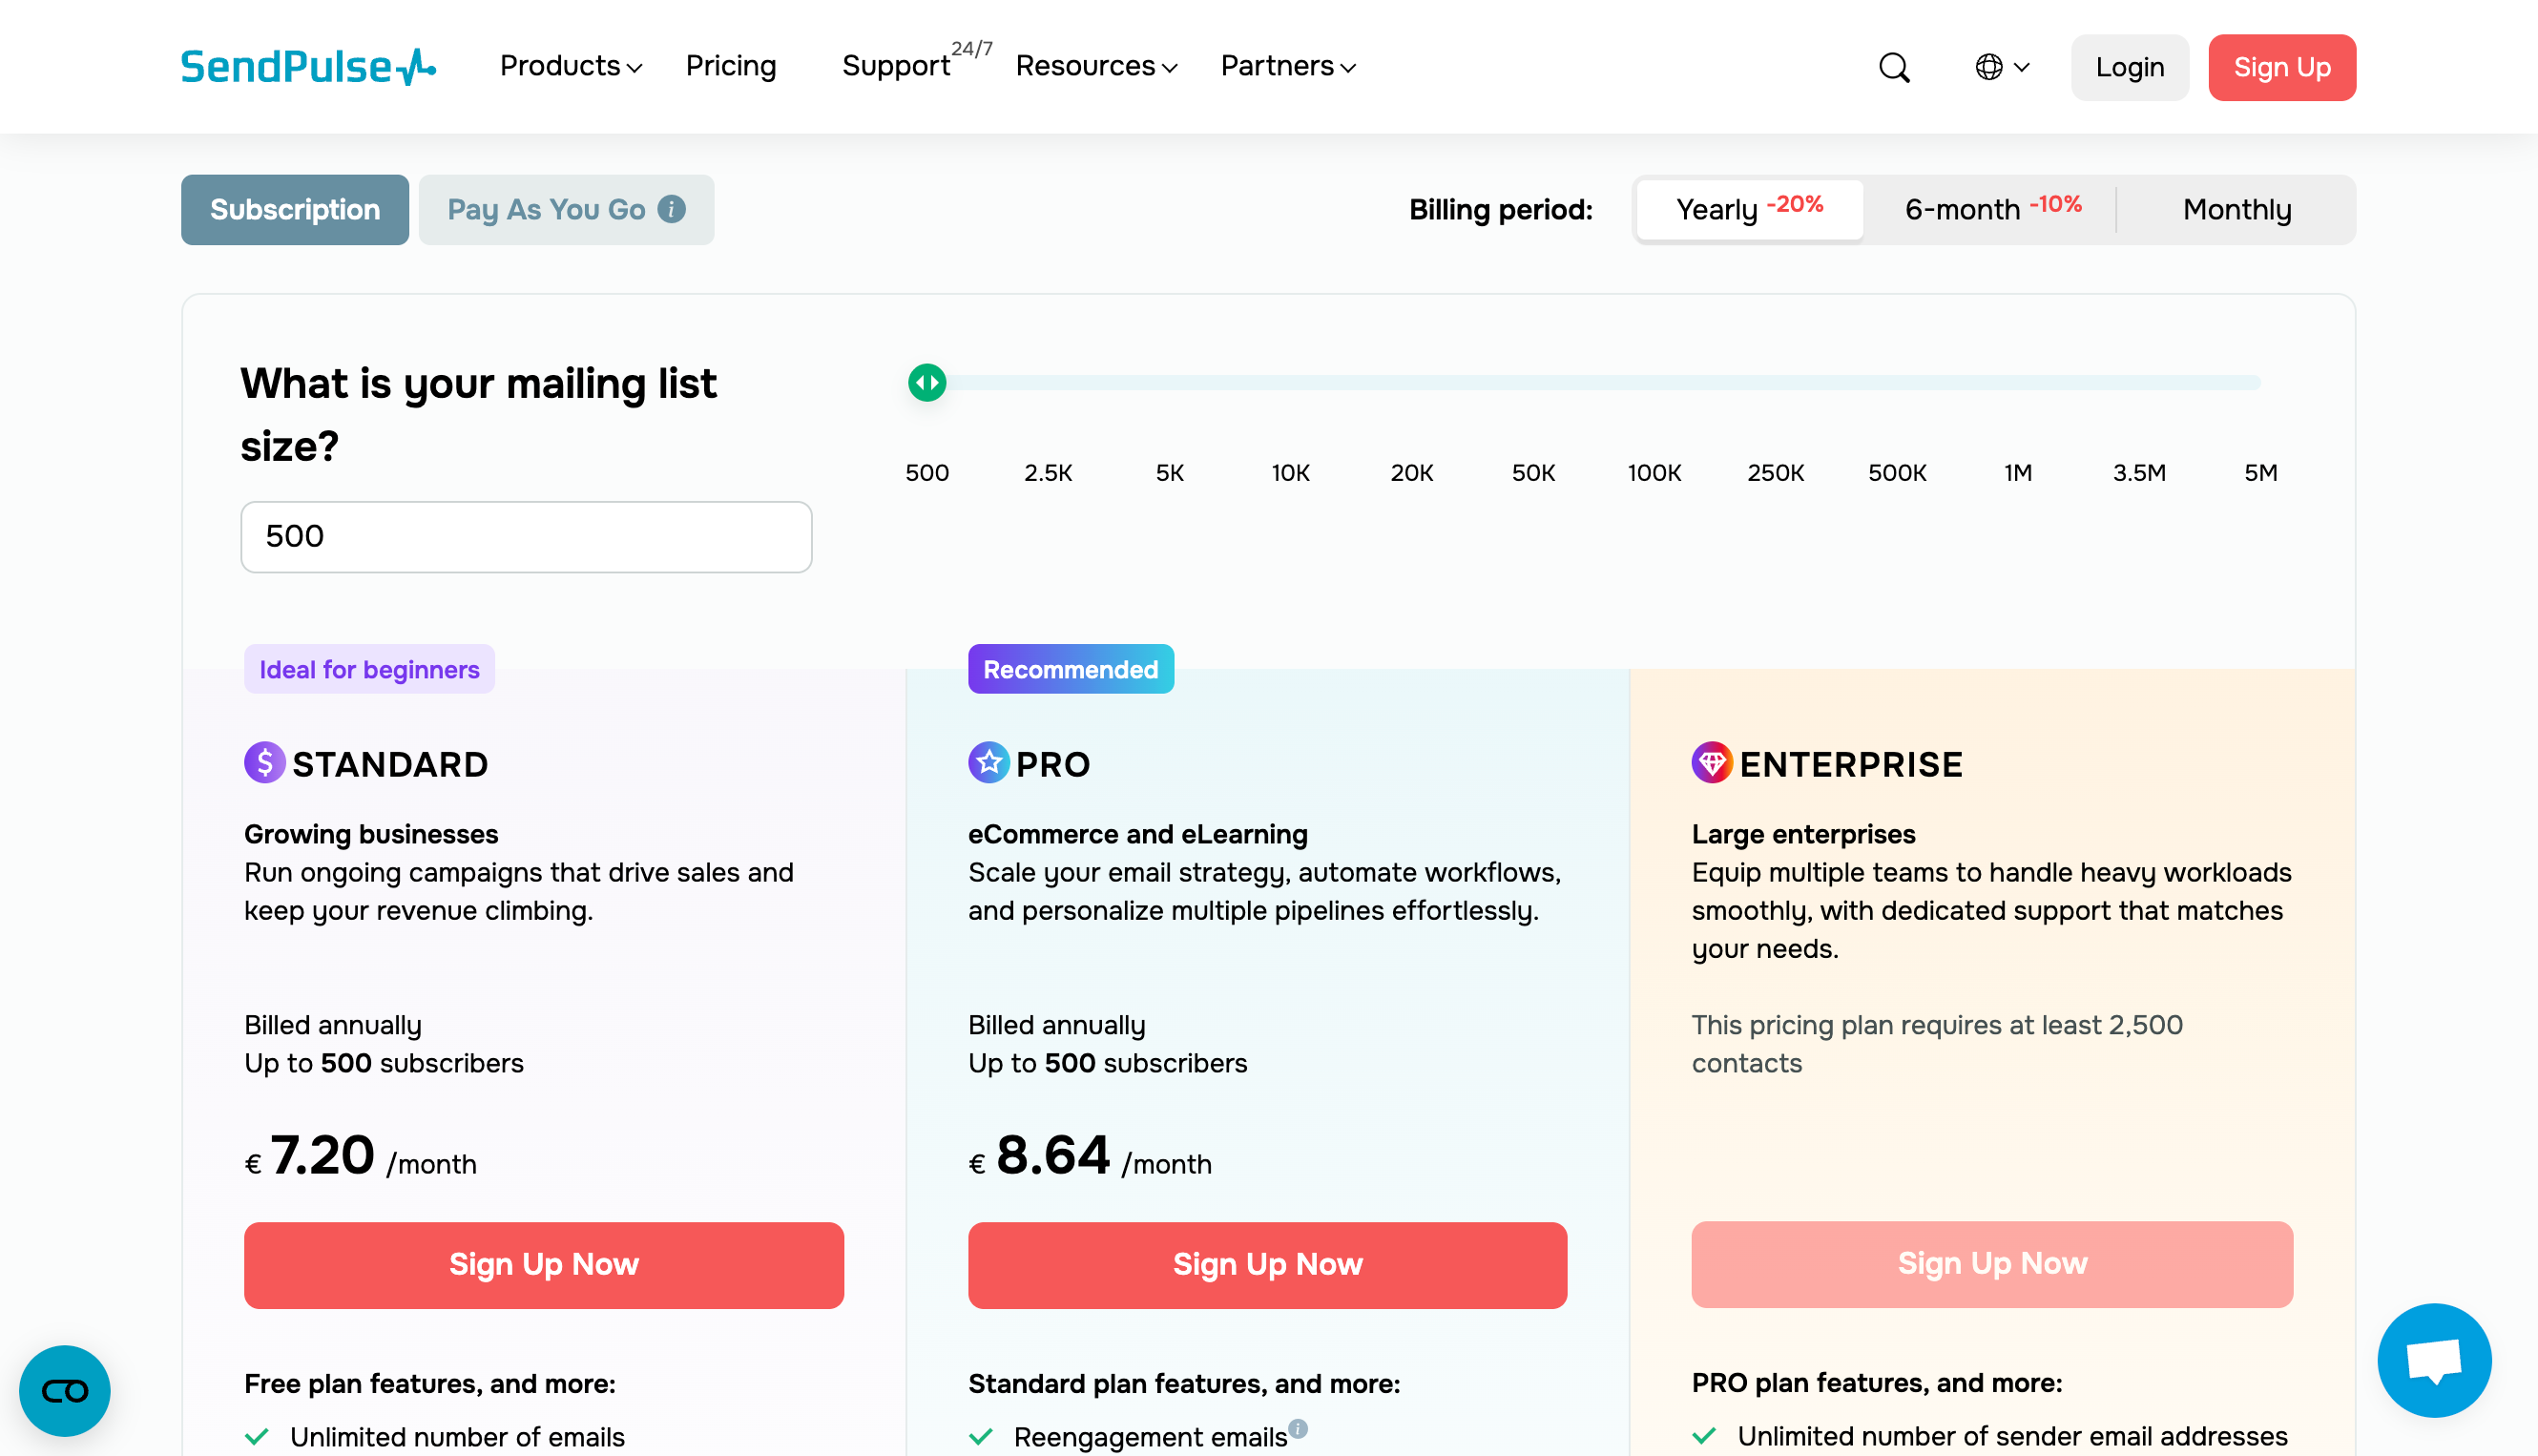Click the mailing list size input field
The height and width of the screenshot is (1456, 2538).
tap(526, 537)
